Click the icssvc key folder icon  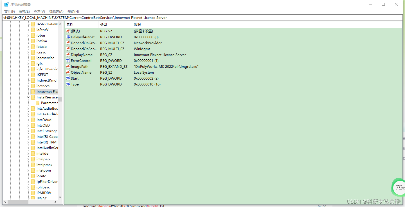pyautogui.click(x=33, y=52)
